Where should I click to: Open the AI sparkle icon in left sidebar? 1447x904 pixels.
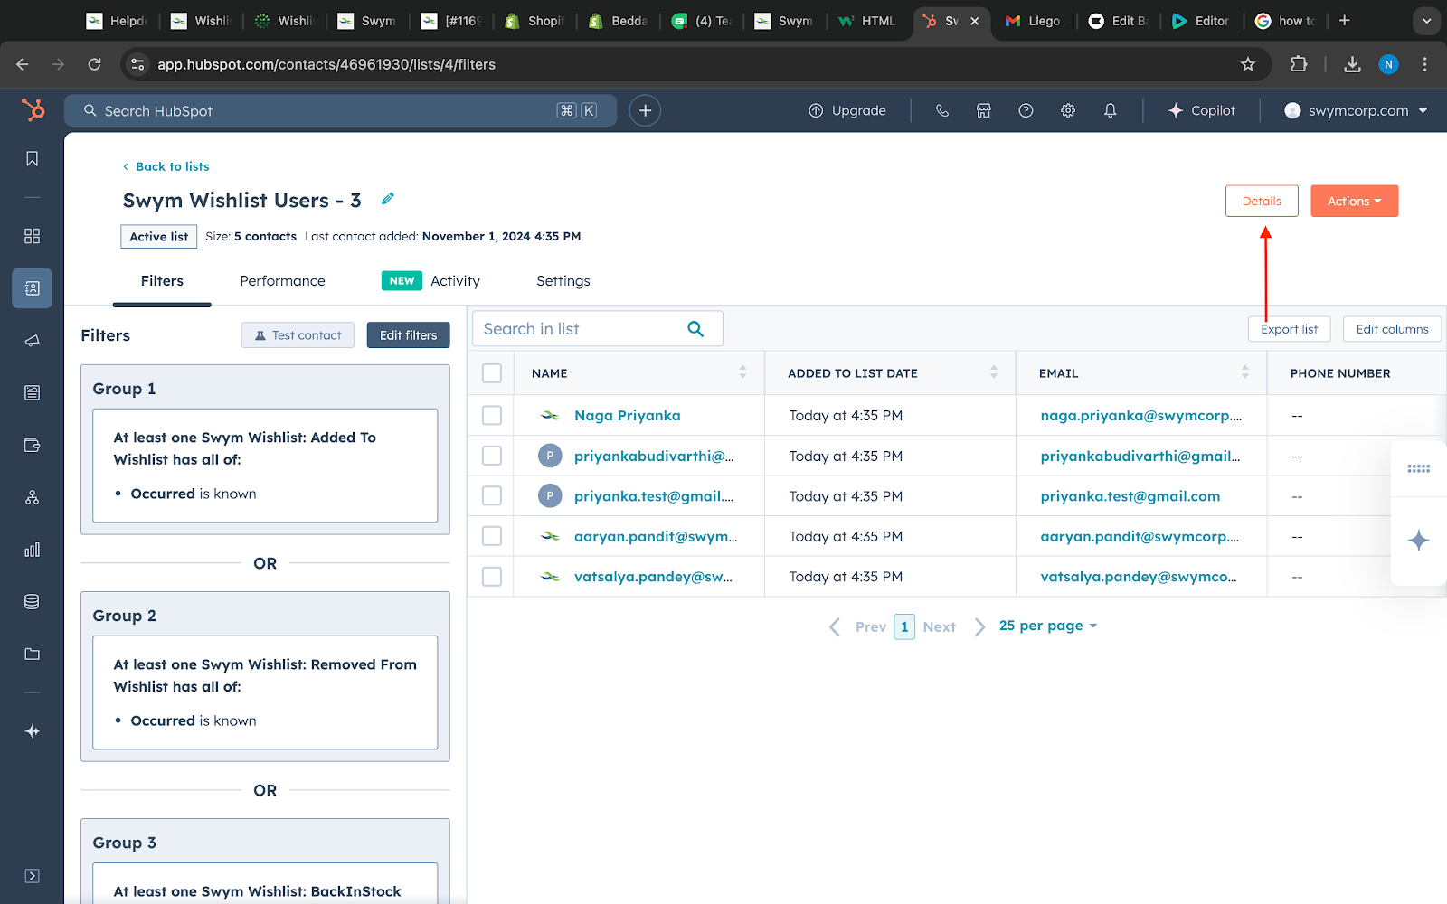[32, 731]
